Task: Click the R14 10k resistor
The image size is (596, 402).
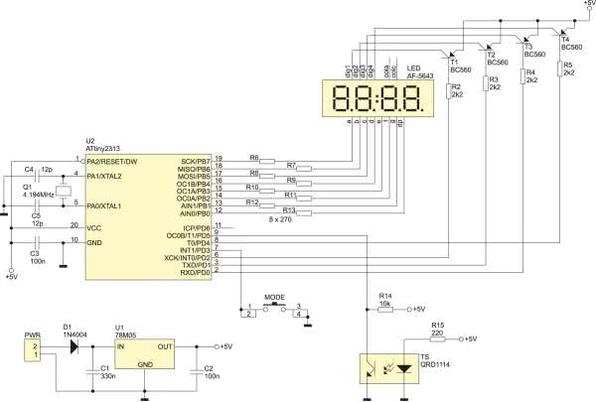Action: click(x=385, y=309)
